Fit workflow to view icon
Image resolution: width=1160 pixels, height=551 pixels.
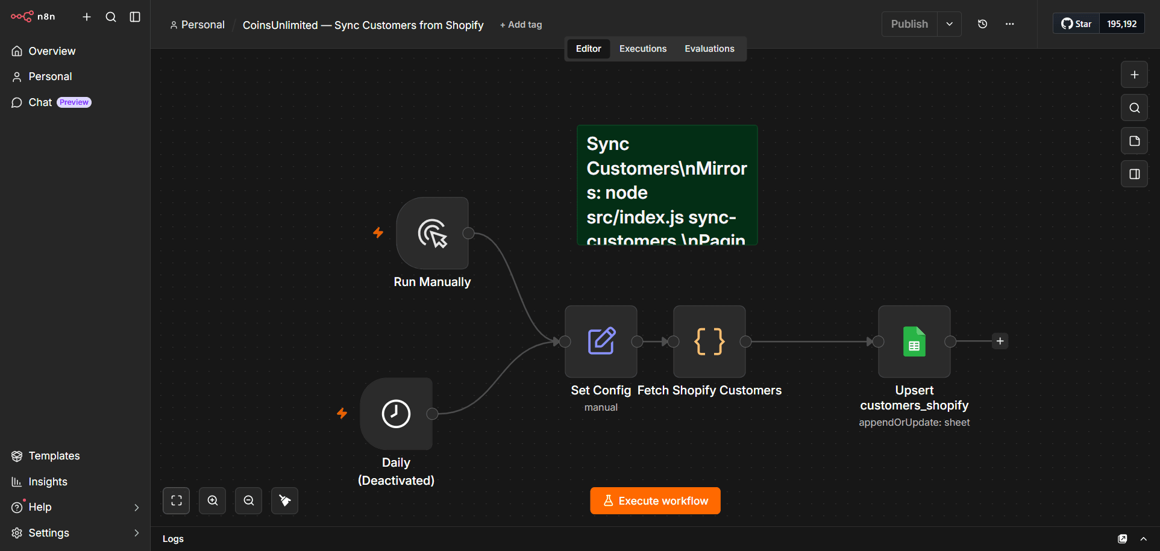[176, 500]
